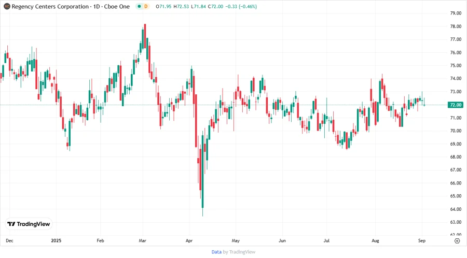Click the 65.00 price axis label
This screenshot has width=467, height=258.
click(456, 196)
